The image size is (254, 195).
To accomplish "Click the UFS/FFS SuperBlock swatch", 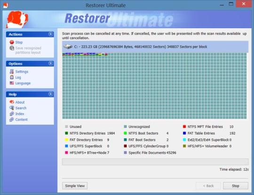I will (x=66, y=146).
